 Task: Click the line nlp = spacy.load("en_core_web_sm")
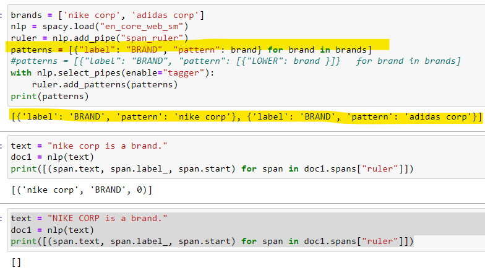pyautogui.click(x=99, y=27)
